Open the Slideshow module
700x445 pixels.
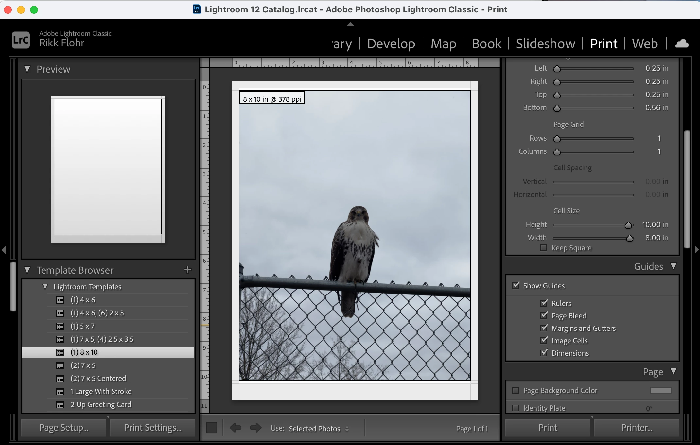coord(545,44)
